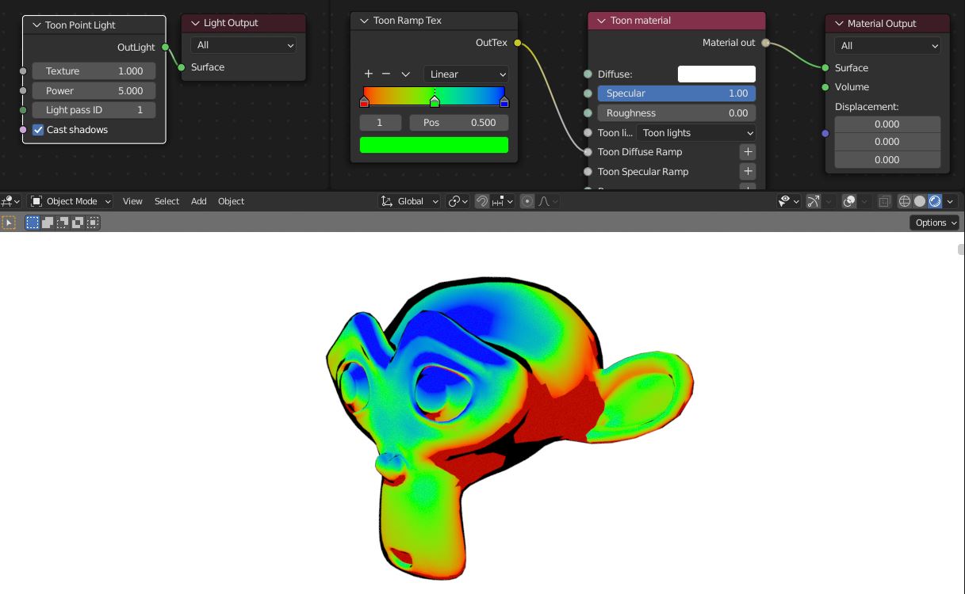965x594 pixels.
Task: Open the View menu
Action: pyautogui.click(x=132, y=201)
